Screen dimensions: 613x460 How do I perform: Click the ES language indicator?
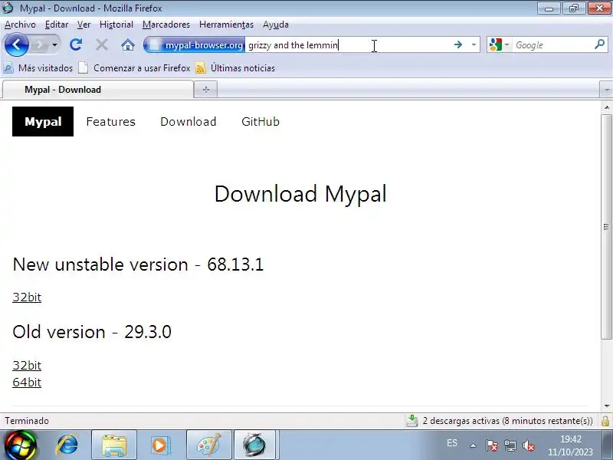pyautogui.click(x=452, y=443)
